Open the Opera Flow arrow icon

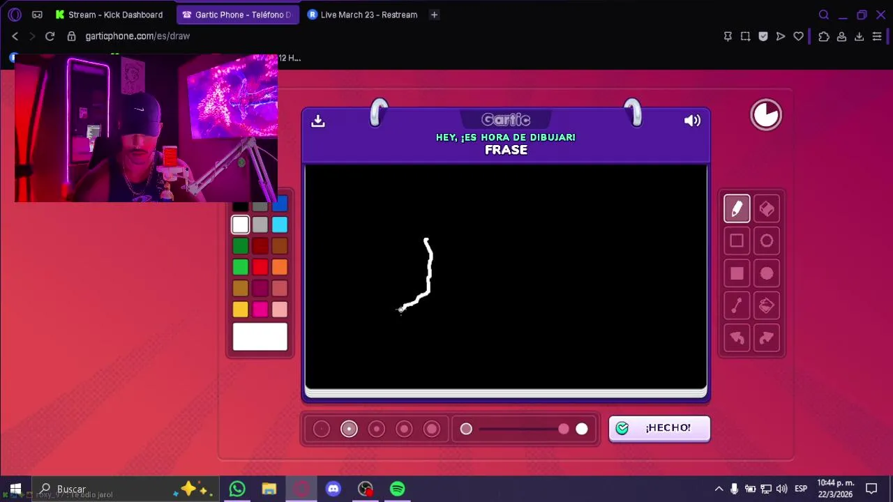781,36
